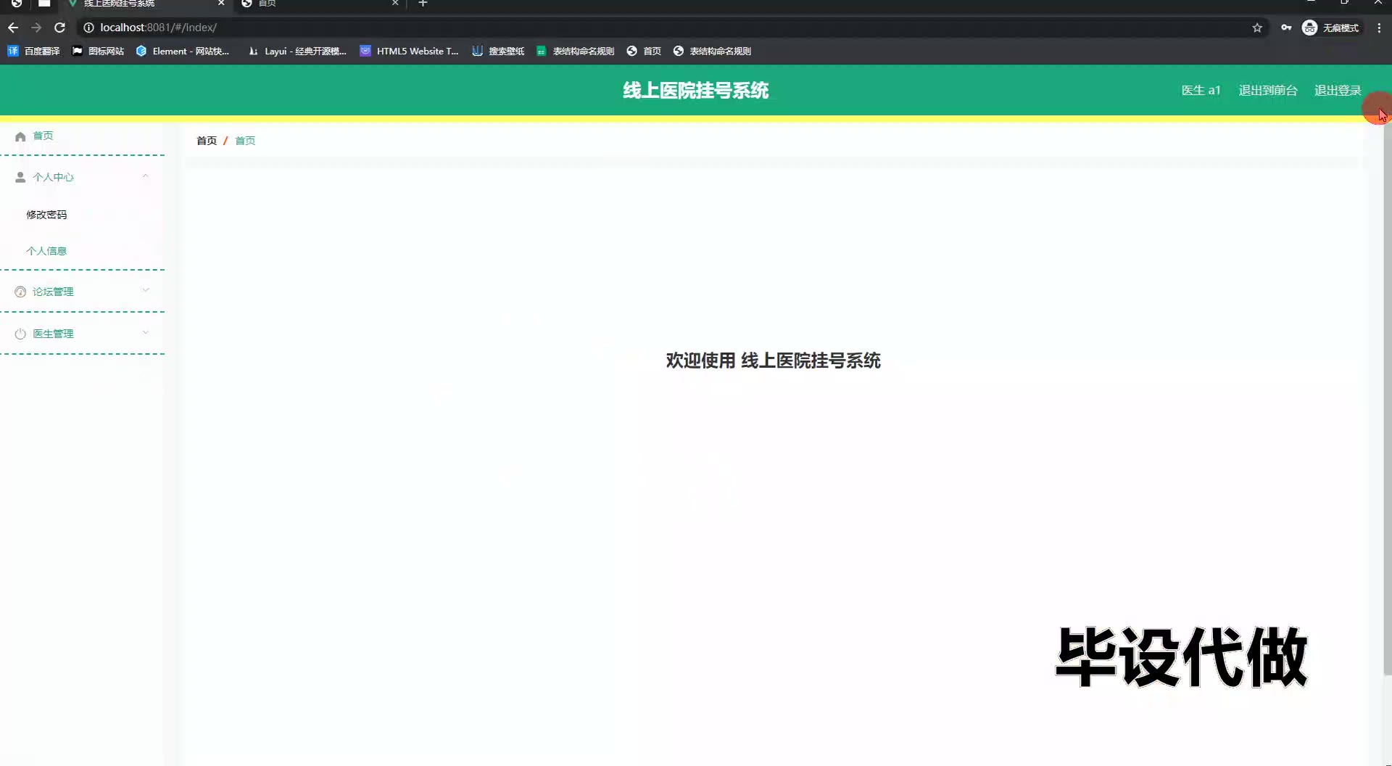Open a new browser tab

(x=423, y=4)
